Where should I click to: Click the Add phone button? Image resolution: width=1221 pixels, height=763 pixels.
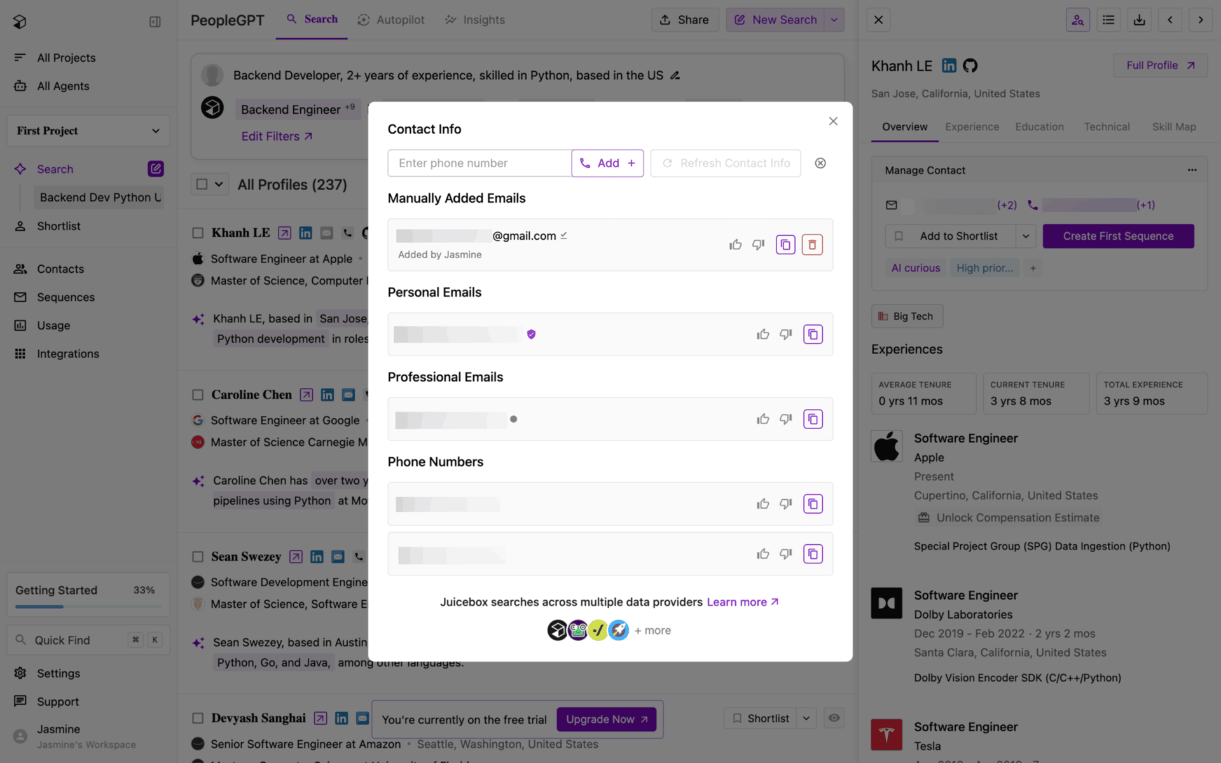pos(607,163)
